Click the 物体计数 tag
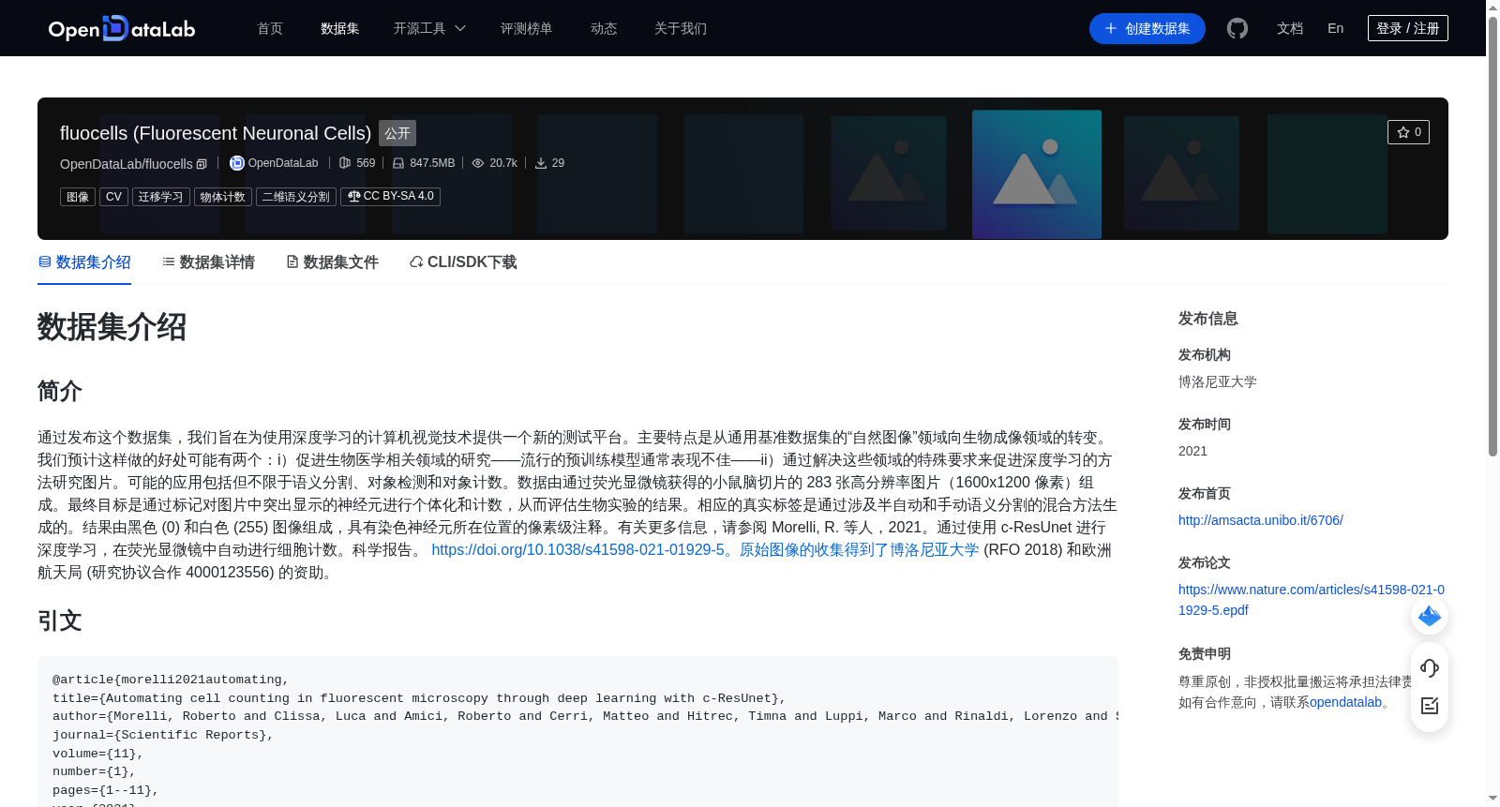The image size is (1500, 807). pyautogui.click(x=223, y=197)
